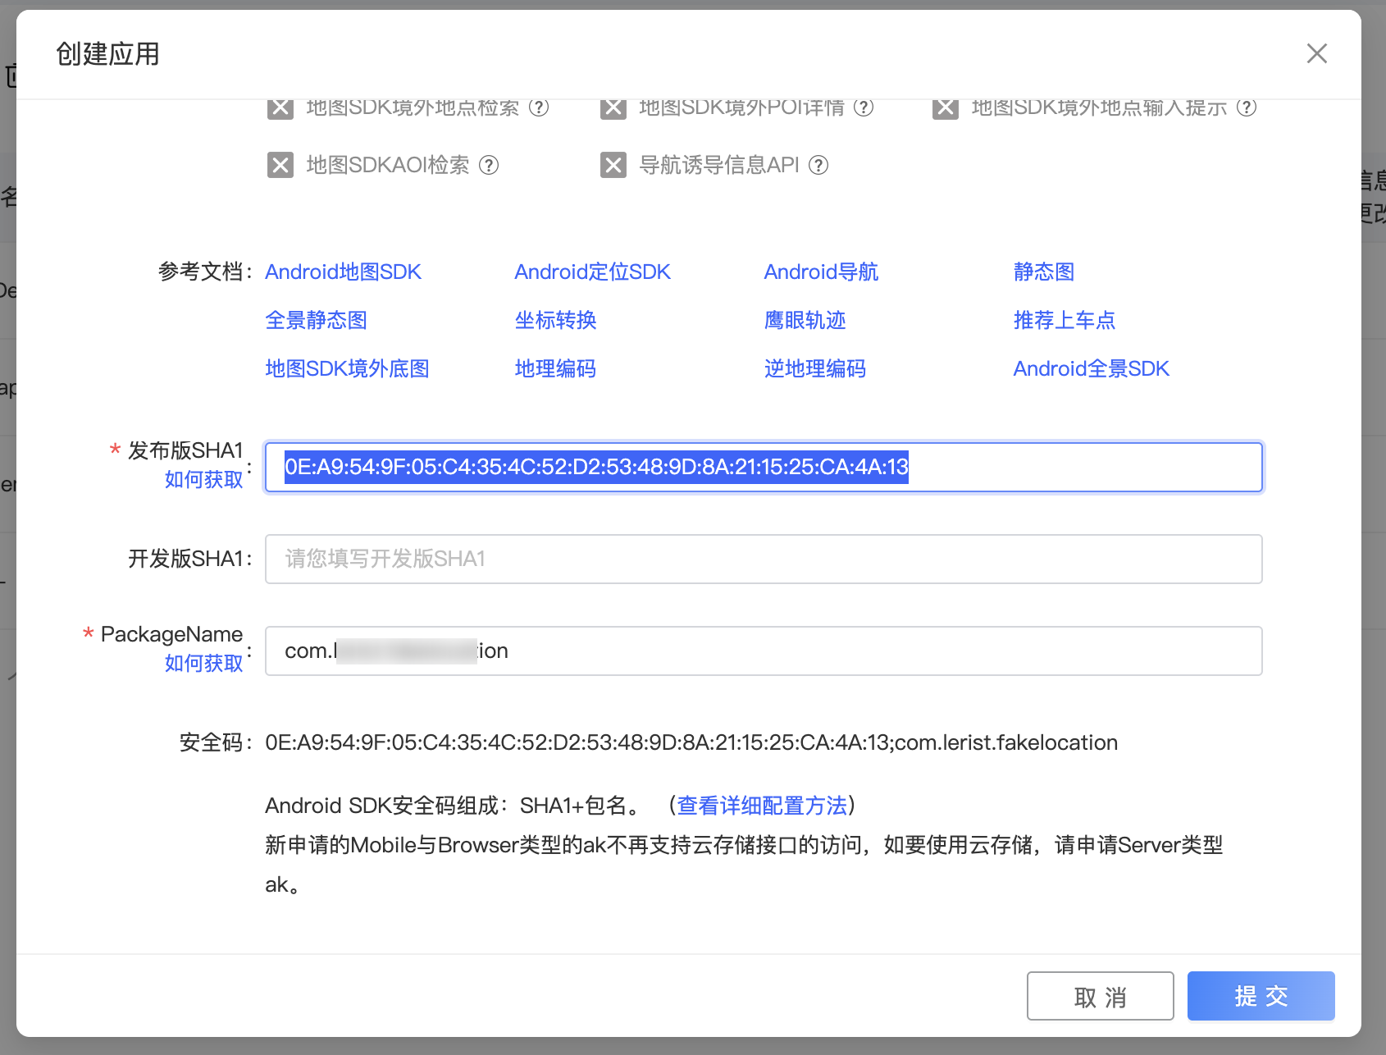Toggle 导航诱导信息API checkbox
This screenshot has width=1386, height=1055.
(x=613, y=165)
